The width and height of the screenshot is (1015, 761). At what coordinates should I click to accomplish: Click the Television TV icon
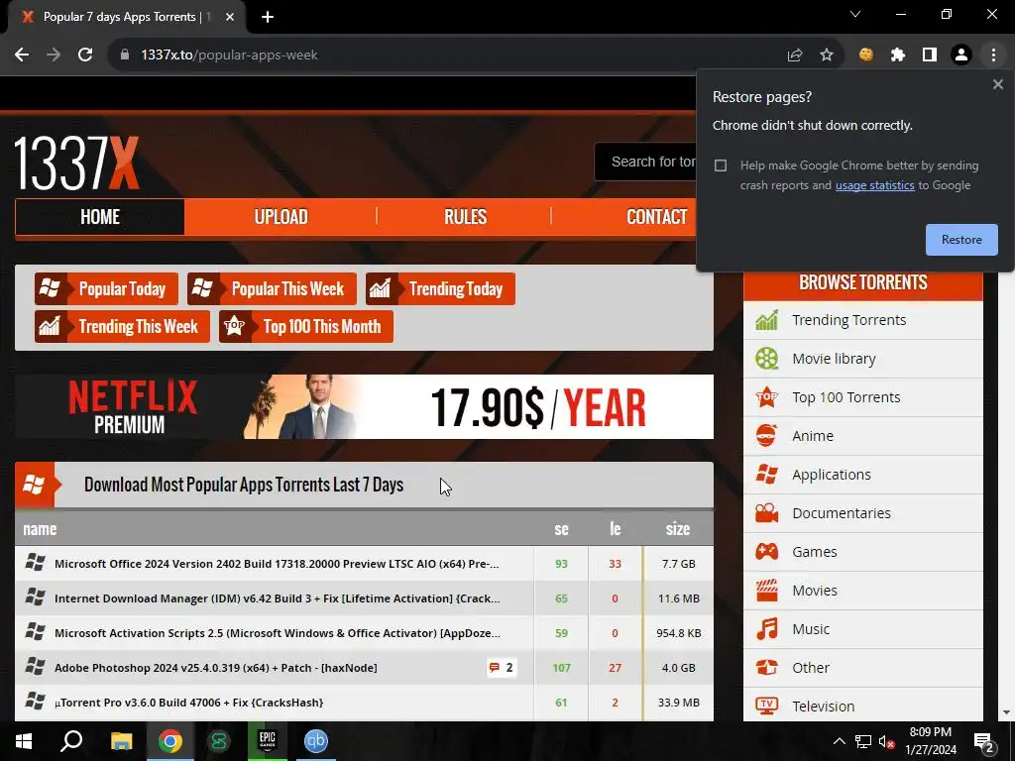tap(767, 706)
